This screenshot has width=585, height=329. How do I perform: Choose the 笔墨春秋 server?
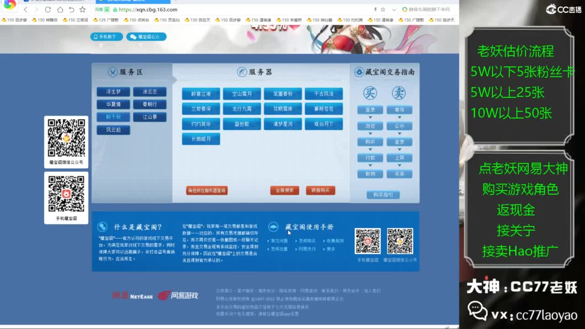coord(283,94)
